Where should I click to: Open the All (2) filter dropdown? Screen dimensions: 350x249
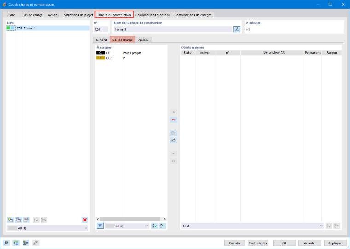127,226
